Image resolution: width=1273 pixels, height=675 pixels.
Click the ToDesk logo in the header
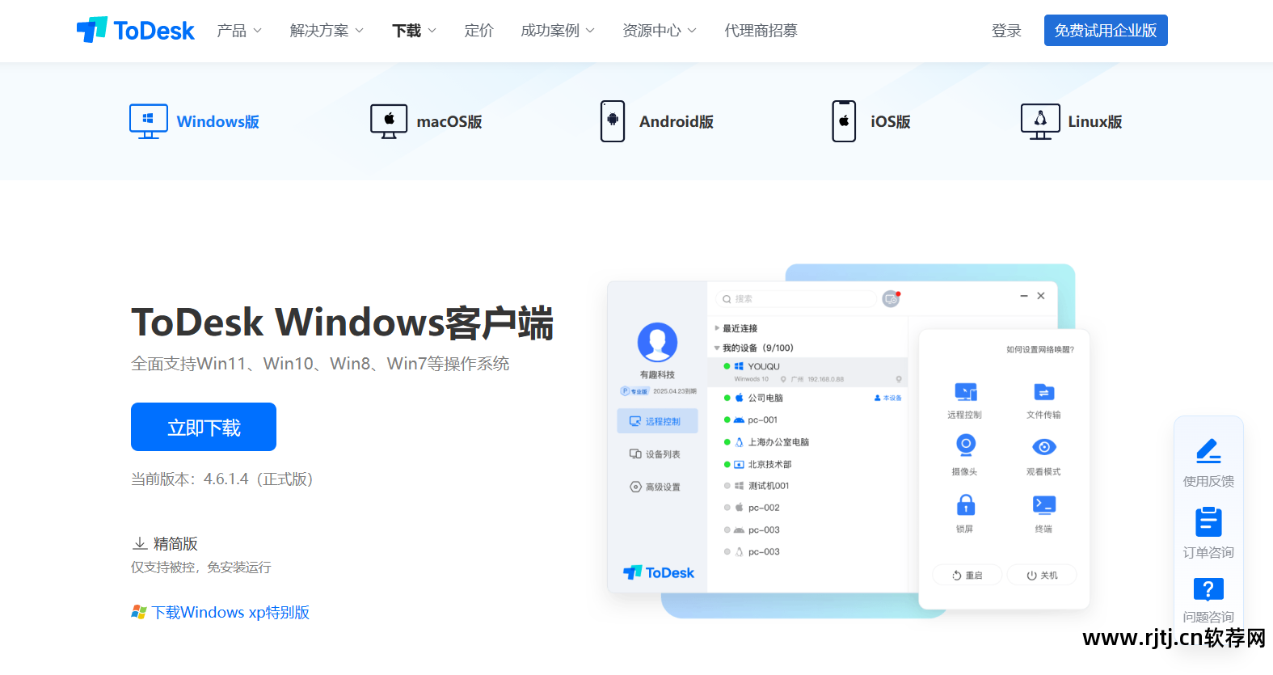click(x=136, y=31)
